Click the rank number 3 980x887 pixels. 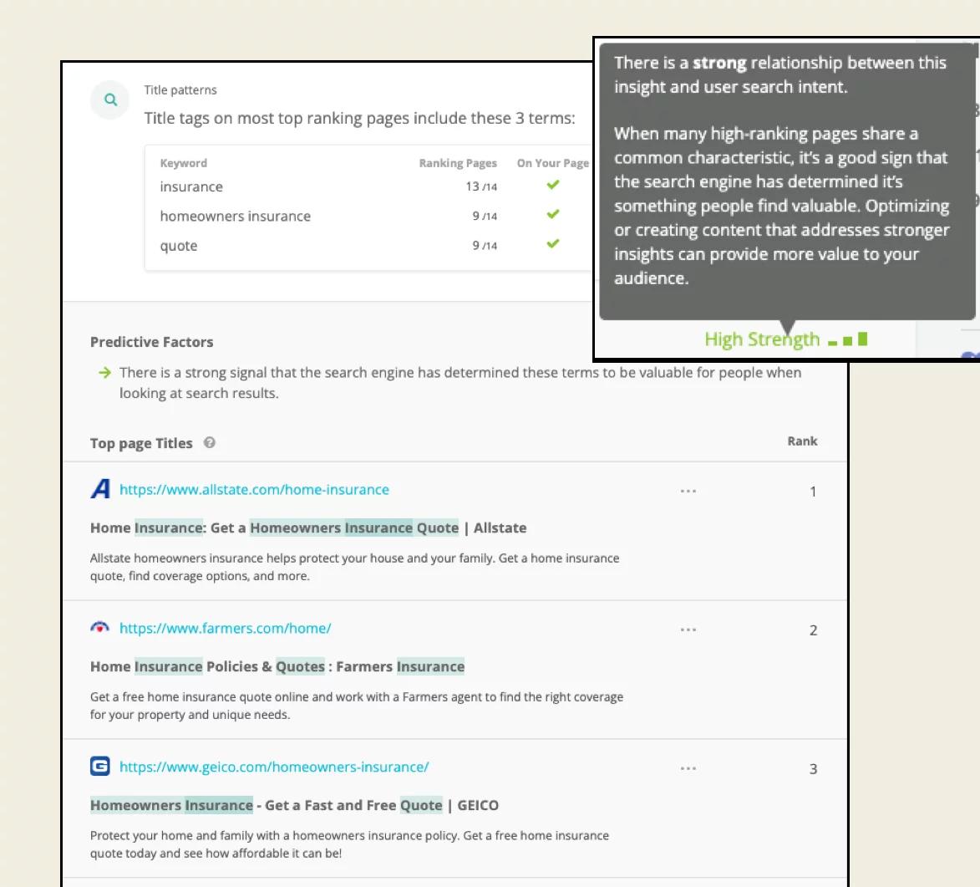[x=813, y=769]
